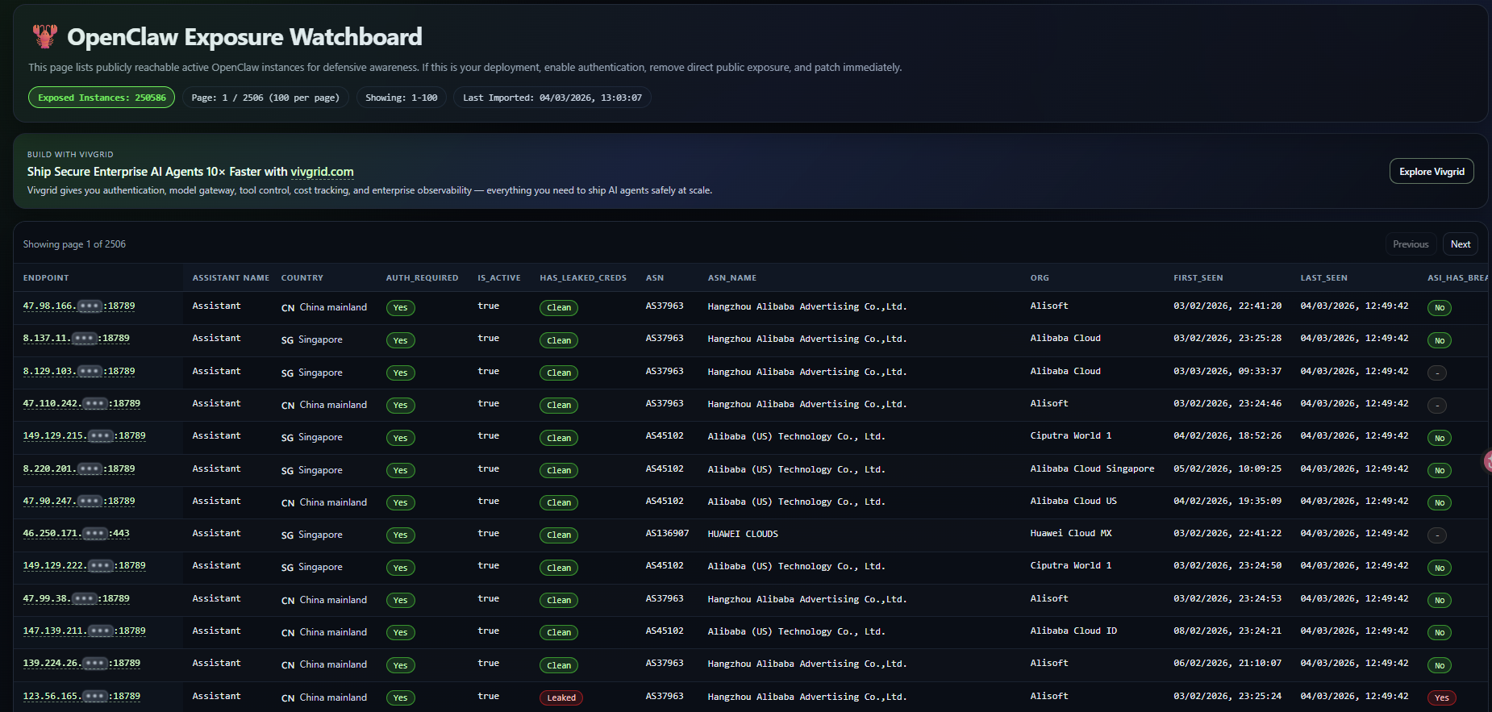Click the Alibaba Cloud ID org cell
1492x712 pixels.
1073,631
